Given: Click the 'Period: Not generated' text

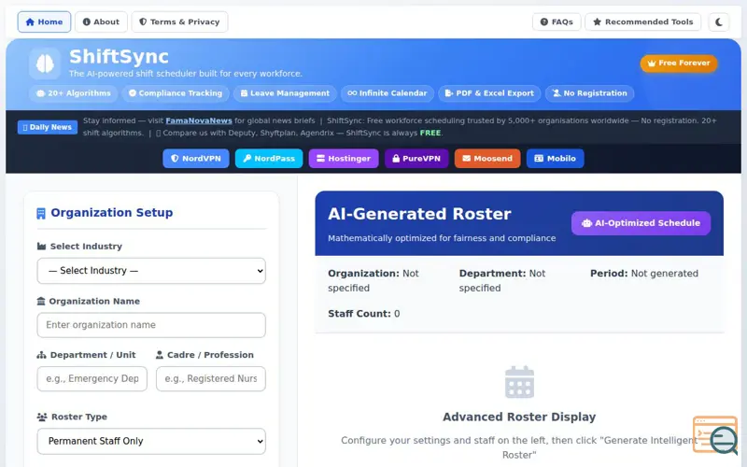Looking at the screenshot, I should pyautogui.click(x=644, y=274).
